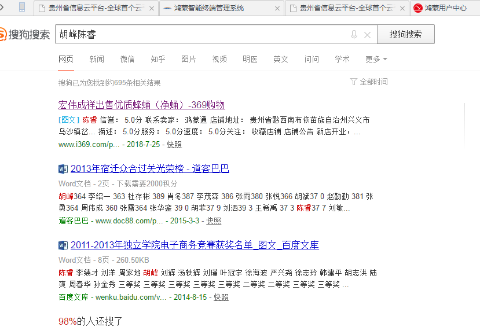The image size is (480, 327).
Task: Click the Sogou search logo
Action: (25, 35)
